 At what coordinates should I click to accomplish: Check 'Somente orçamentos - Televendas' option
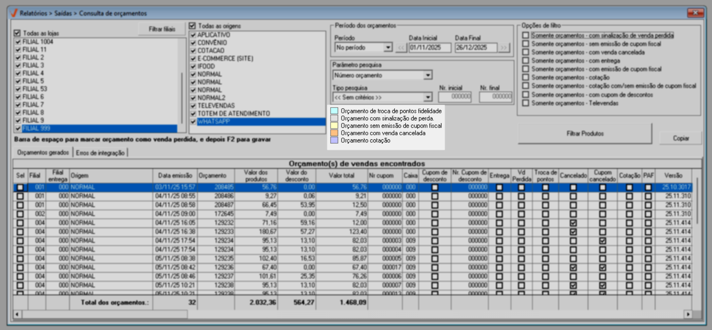[x=526, y=103]
